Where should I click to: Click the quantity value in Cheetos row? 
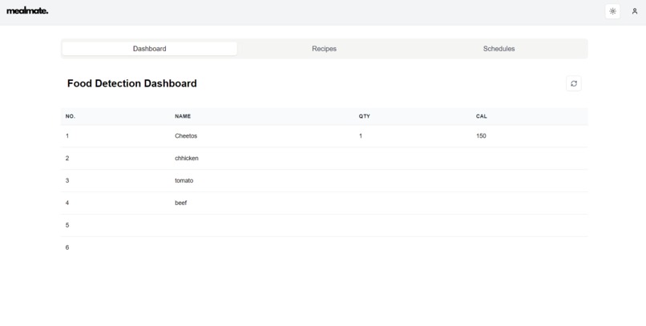click(361, 136)
